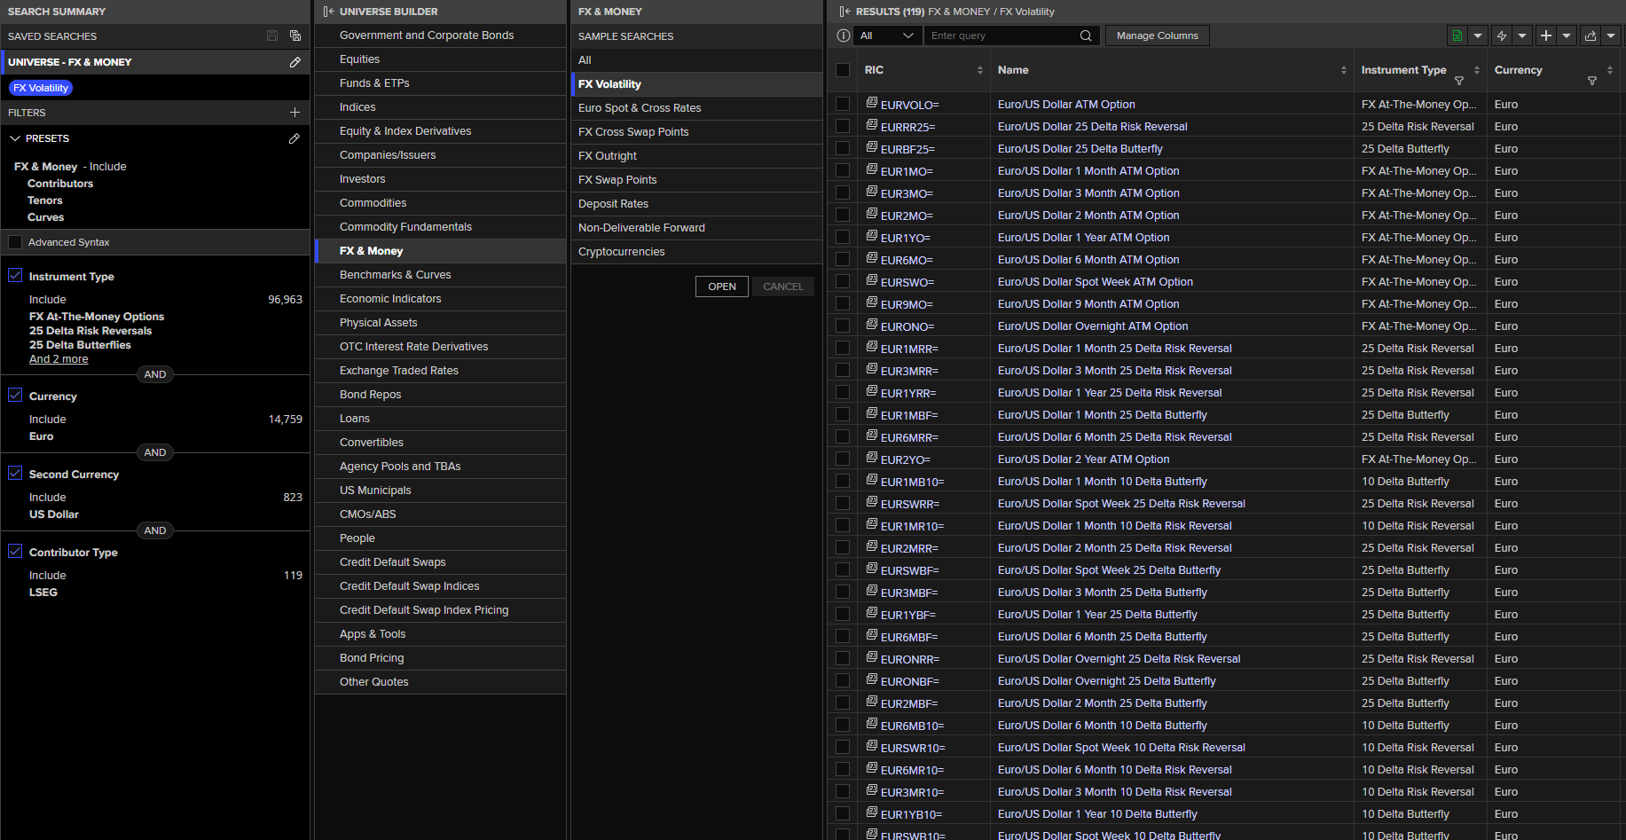Click the OPEN button
The image size is (1626, 840).
(722, 287)
